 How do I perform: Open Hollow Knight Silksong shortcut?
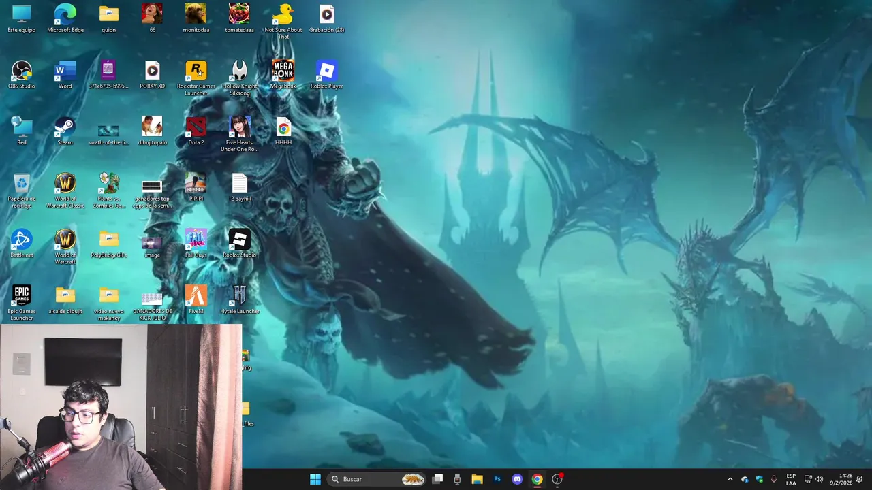[x=239, y=78]
